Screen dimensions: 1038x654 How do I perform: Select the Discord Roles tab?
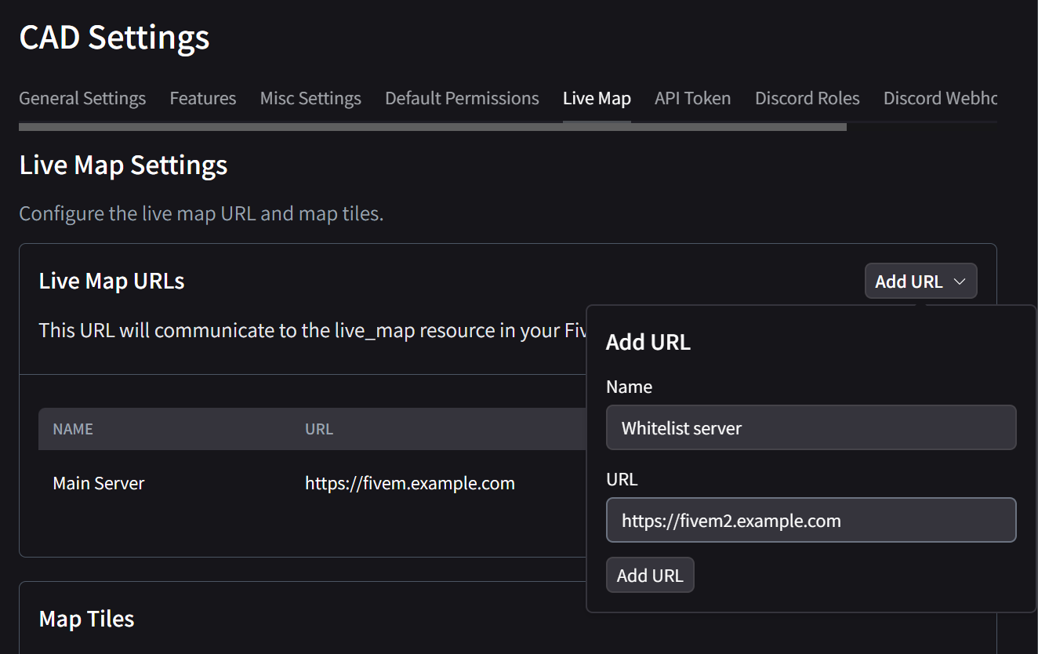click(x=807, y=98)
